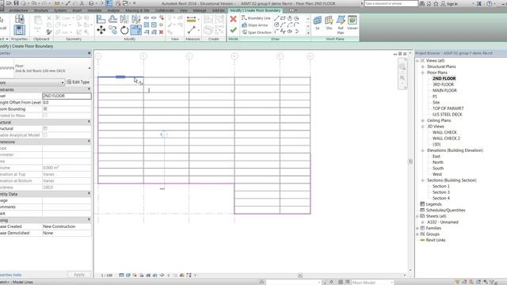Screen dimensions: 507x285
Task: Expand the Structural Plans tree node
Action: [x=422, y=66]
